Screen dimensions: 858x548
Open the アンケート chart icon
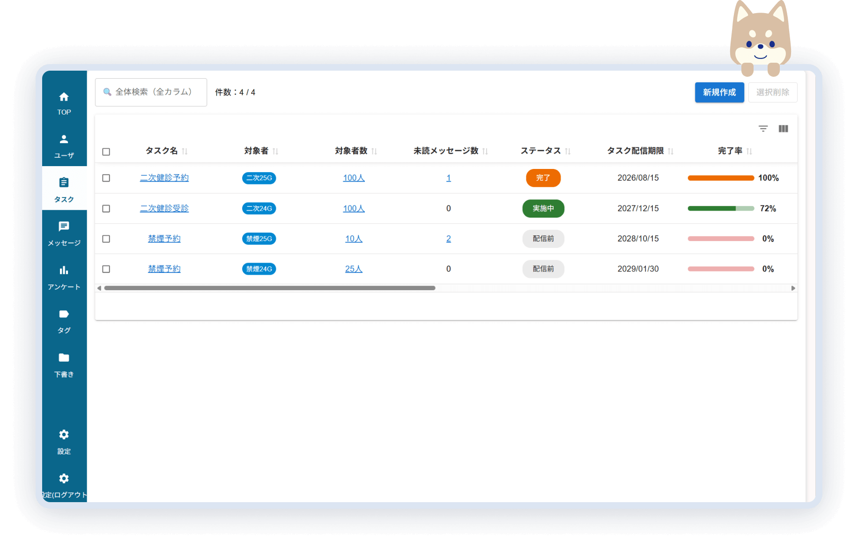click(64, 270)
